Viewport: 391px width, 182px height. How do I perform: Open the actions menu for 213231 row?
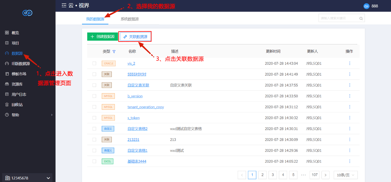(x=350, y=140)
